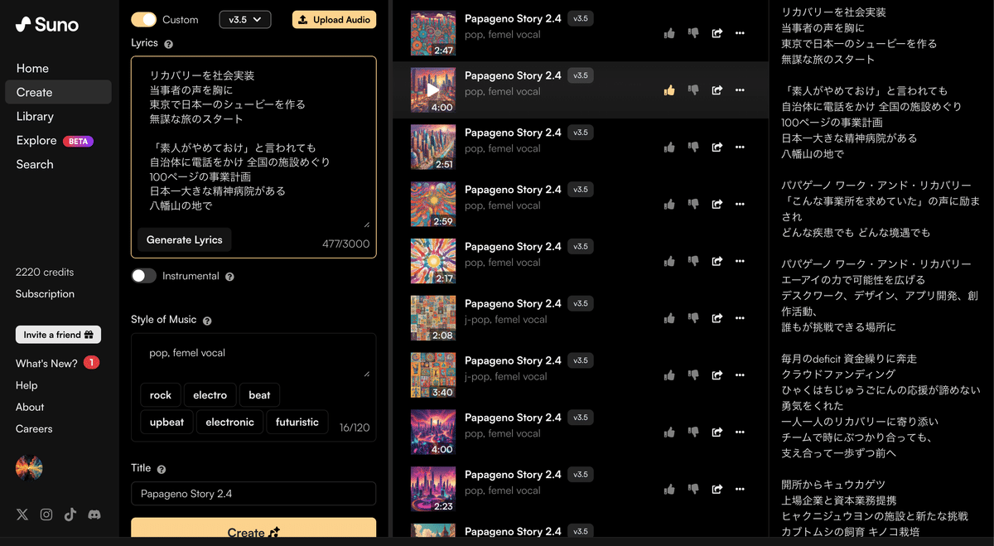Click the Generate Lyrics button
Image resolution: width=994 pixels, height=546 pixels.
[184, 239]
